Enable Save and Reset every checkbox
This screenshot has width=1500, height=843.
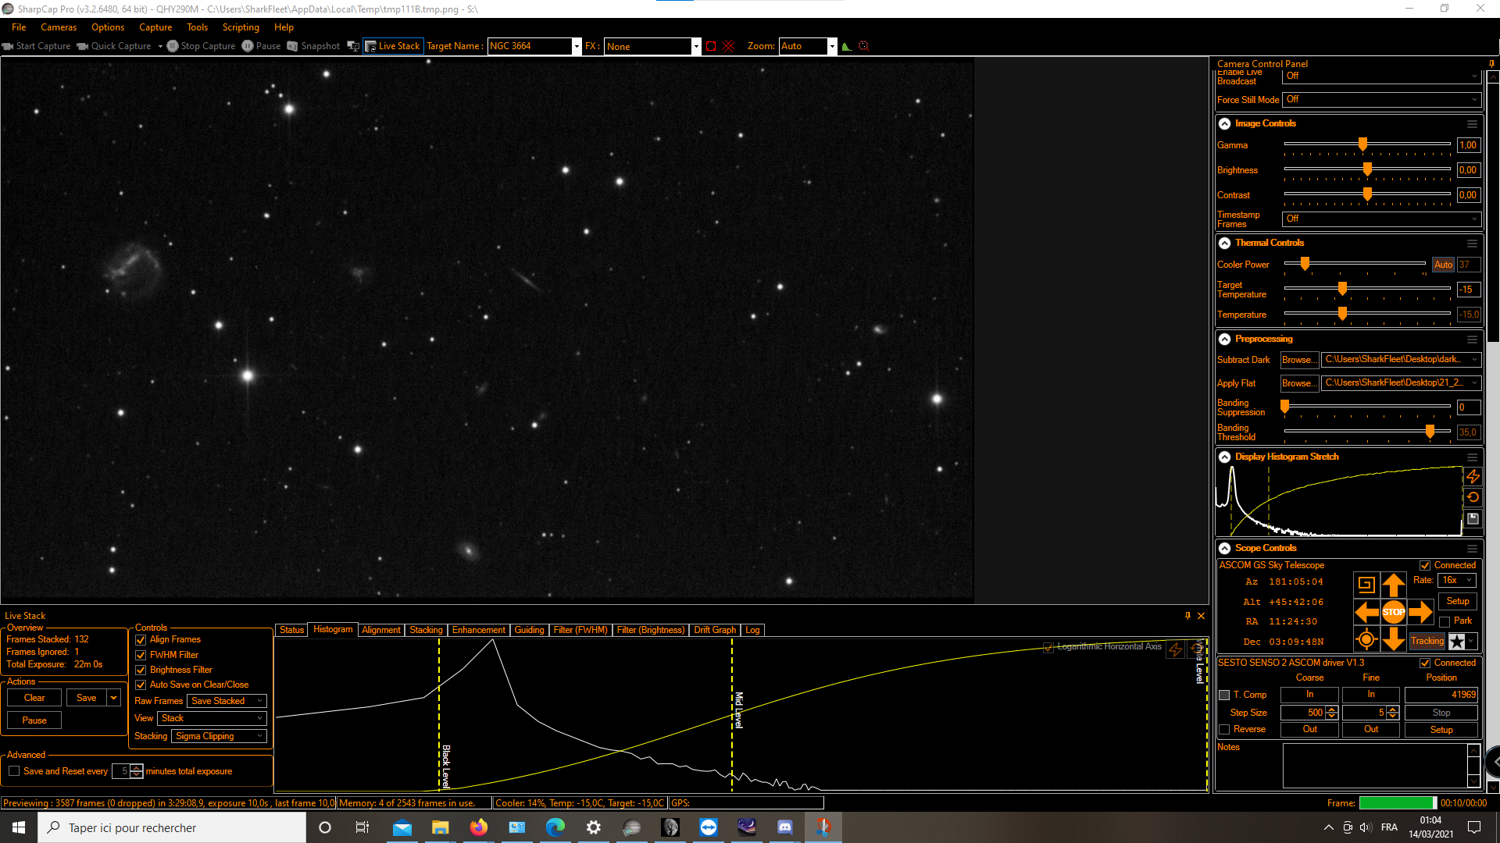tap(14, 771)
